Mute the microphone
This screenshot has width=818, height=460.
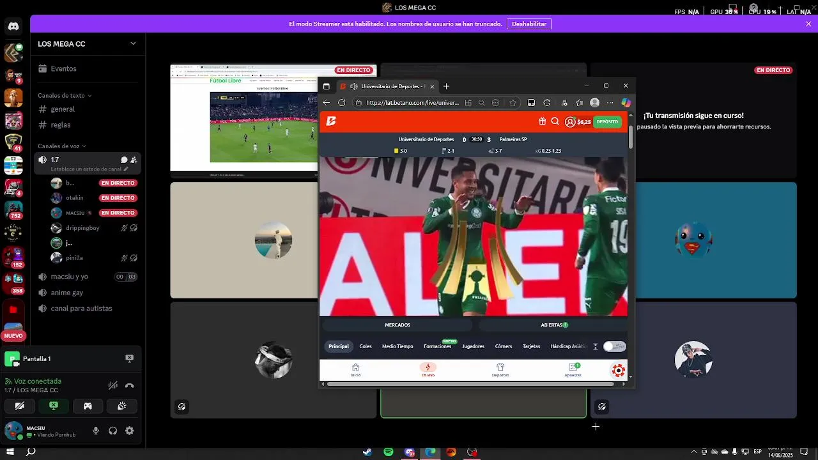96,431
